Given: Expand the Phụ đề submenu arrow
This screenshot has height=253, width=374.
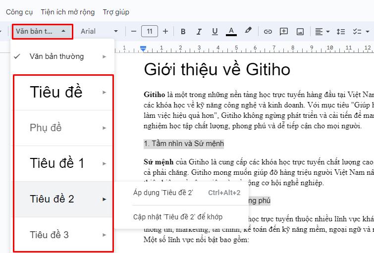Looking at the screenshot, I should [104, 128].
